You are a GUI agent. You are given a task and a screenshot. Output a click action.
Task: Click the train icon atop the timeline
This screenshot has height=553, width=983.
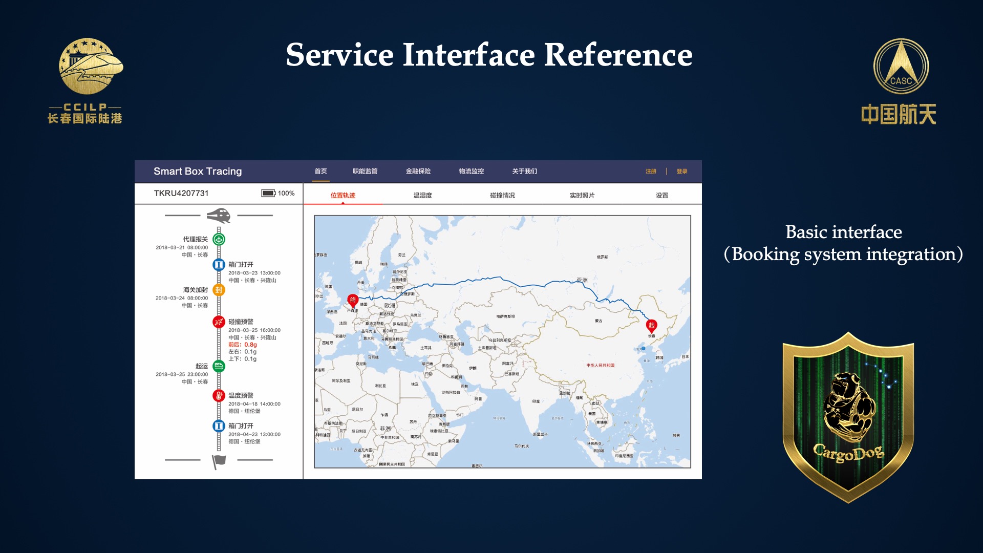(219, 216)
